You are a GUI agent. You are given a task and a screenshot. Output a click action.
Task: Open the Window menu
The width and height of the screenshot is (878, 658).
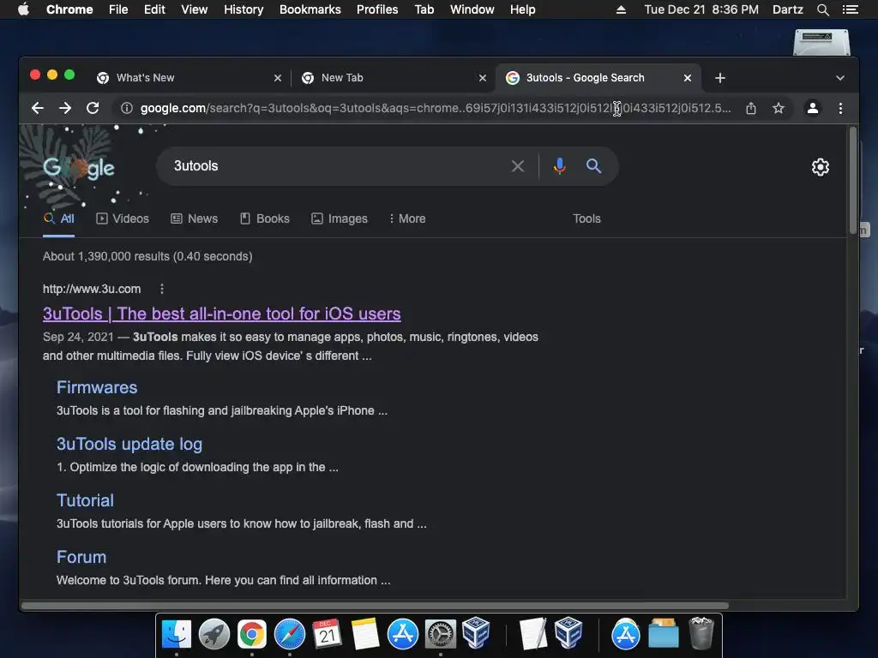[472, 9]
